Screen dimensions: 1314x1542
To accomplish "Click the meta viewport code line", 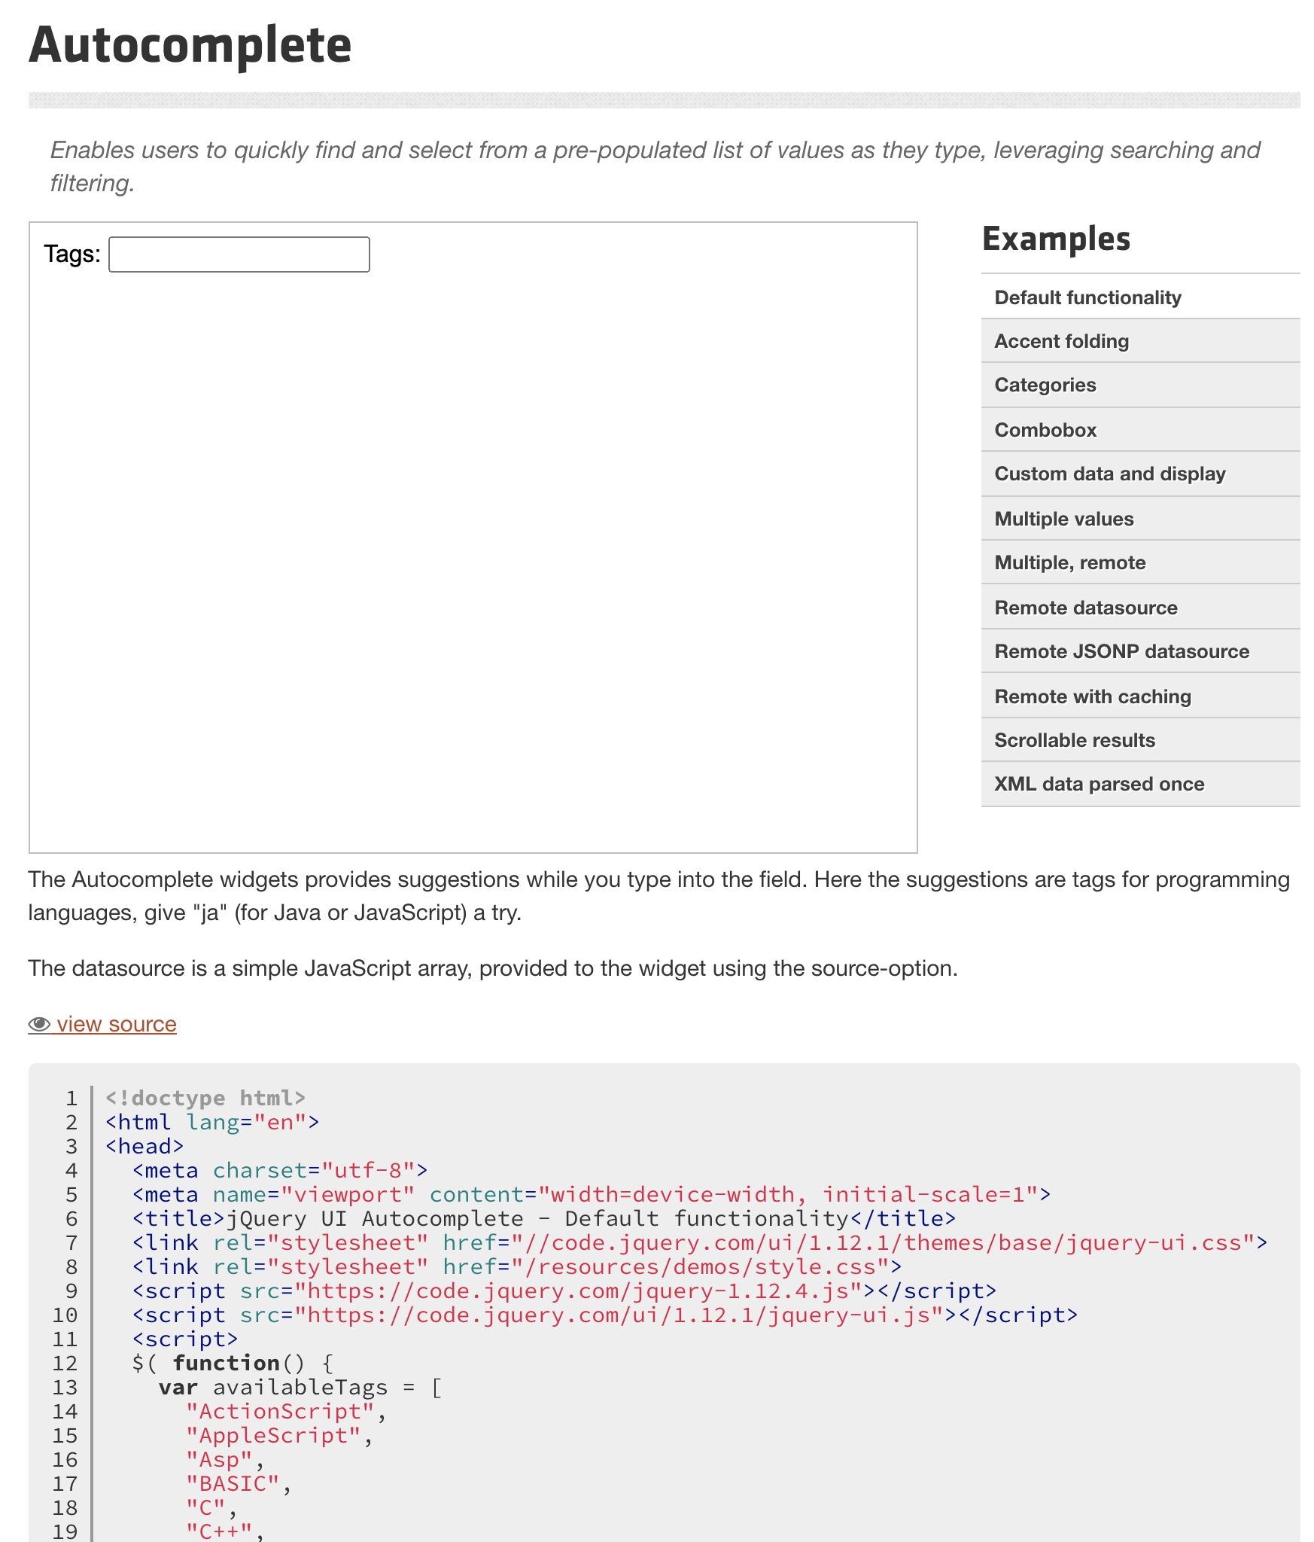I will tap(592, 1194).
